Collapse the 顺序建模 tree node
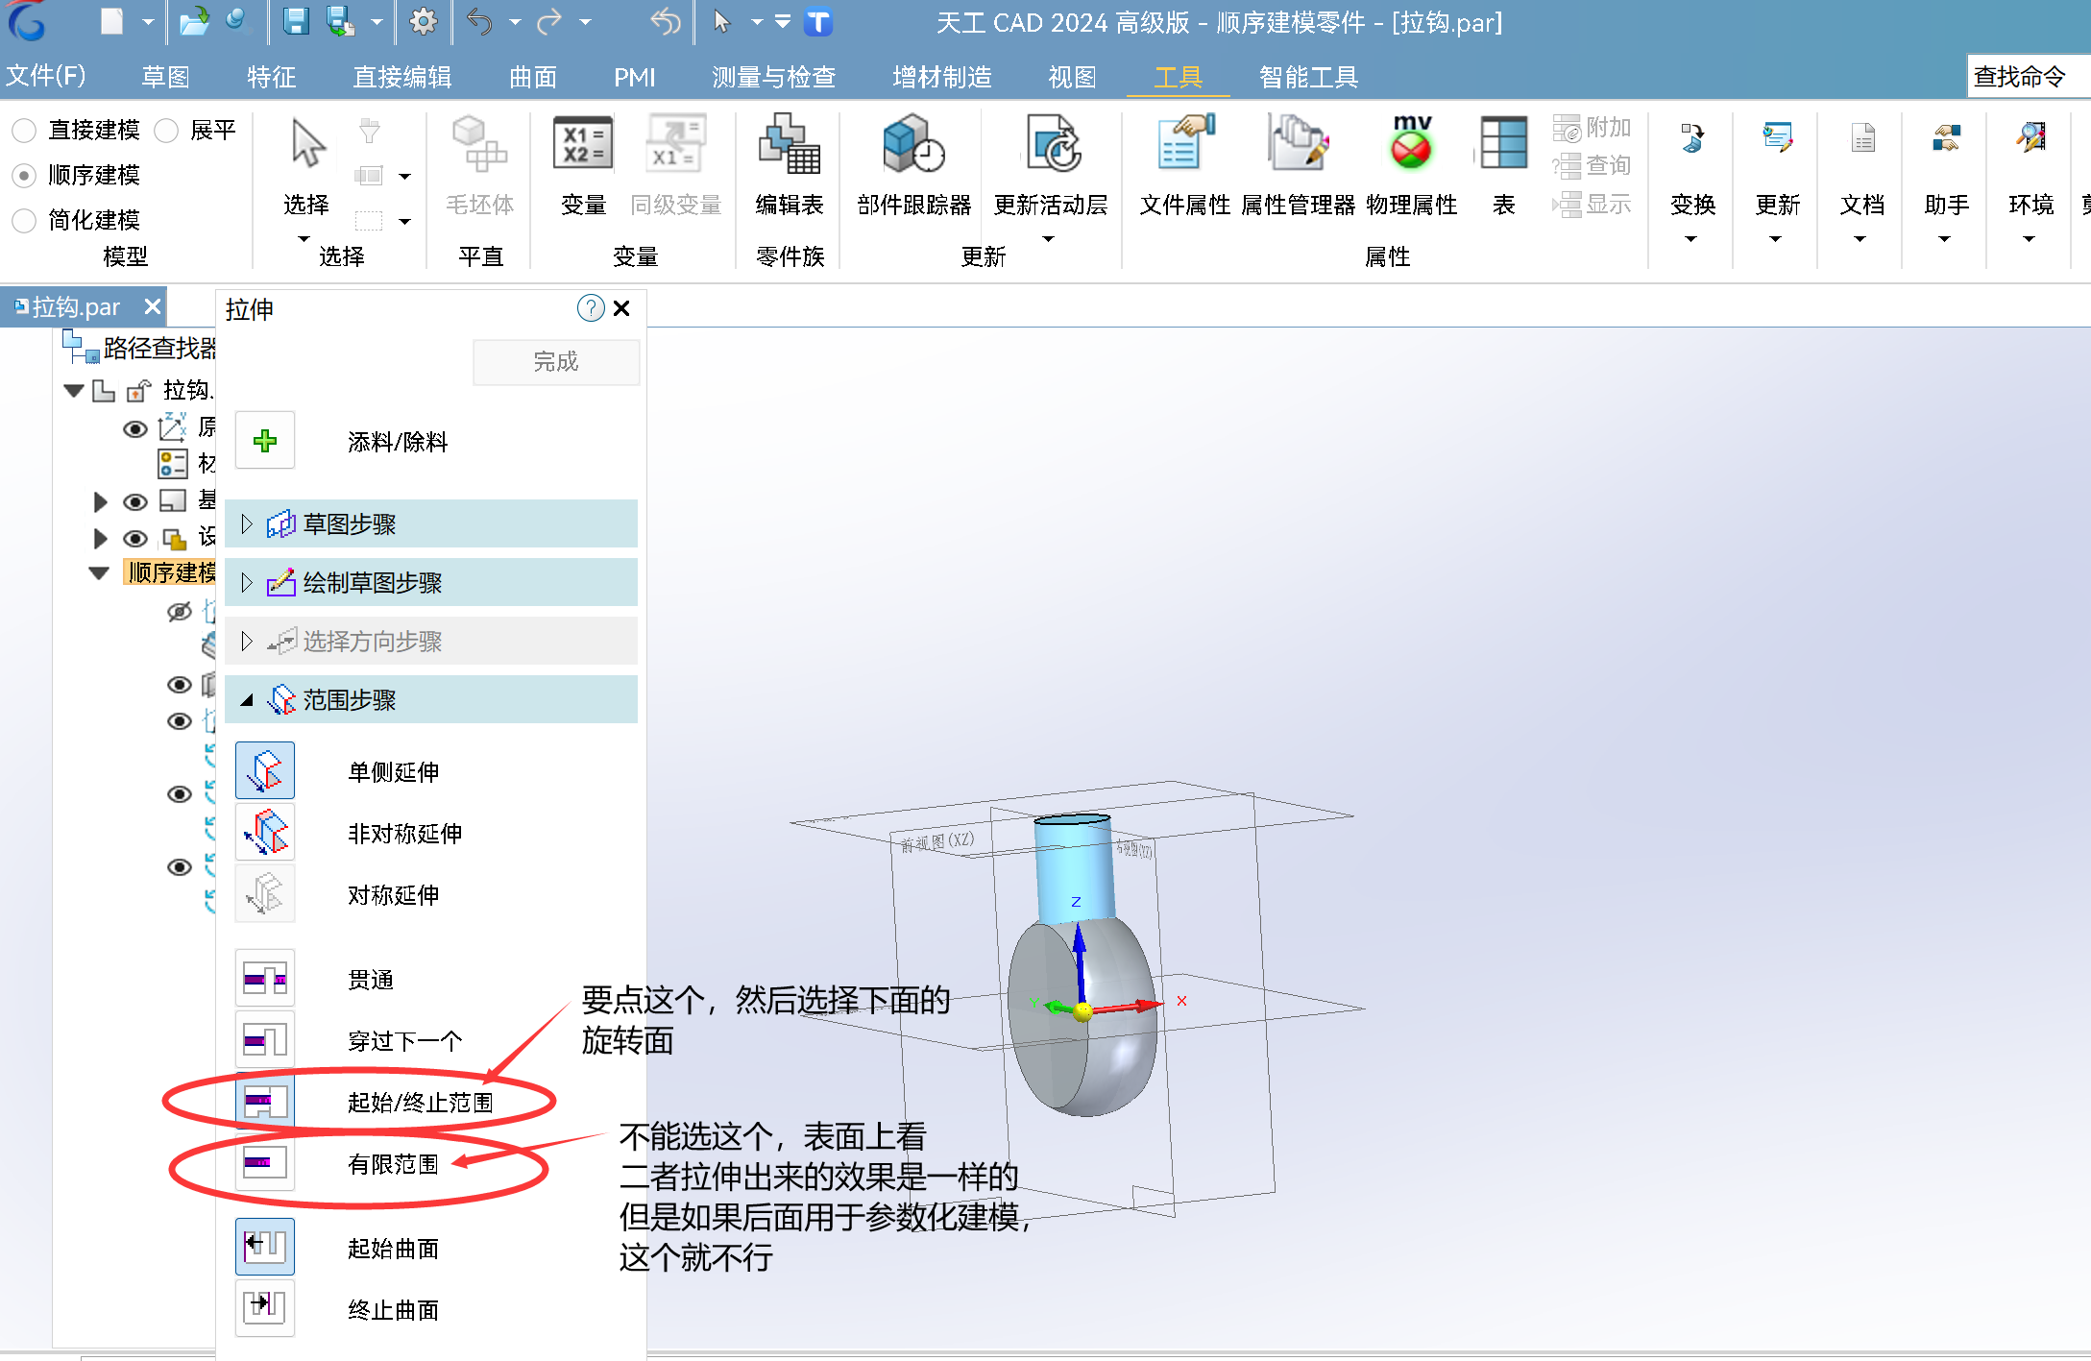 click(99, 572)
